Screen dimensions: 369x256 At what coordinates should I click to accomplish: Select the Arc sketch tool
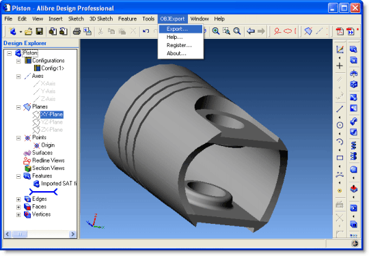point(340,142)
